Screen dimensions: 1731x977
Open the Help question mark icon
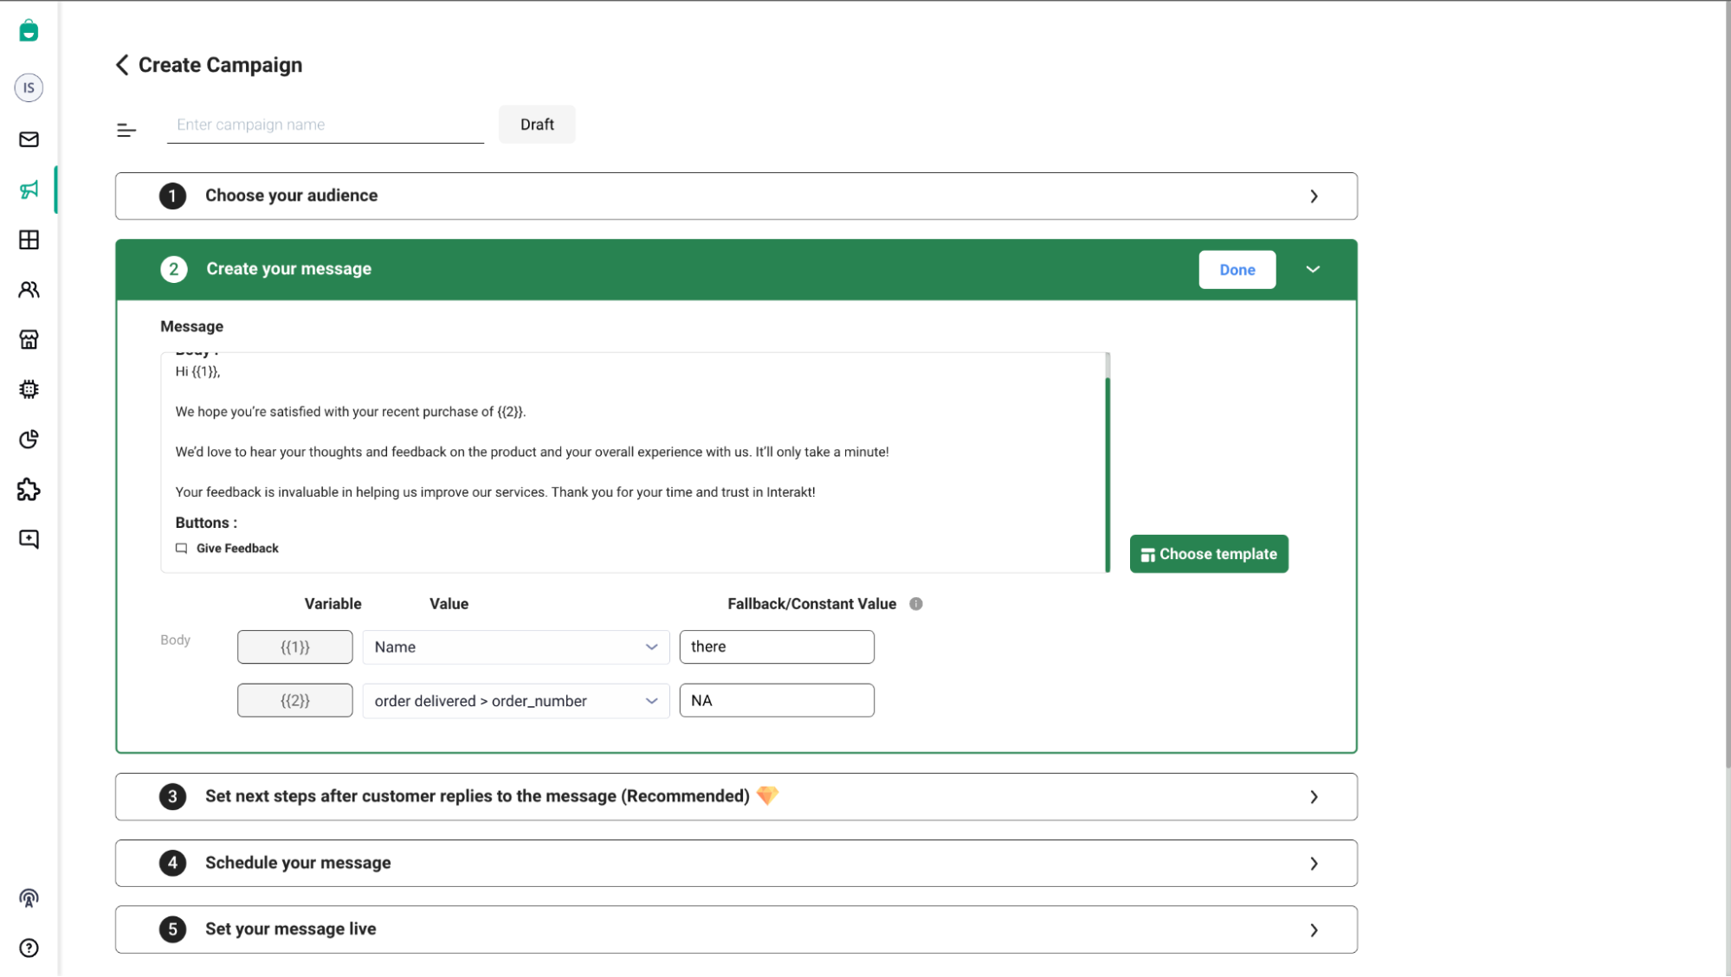[x=29, y=948]
